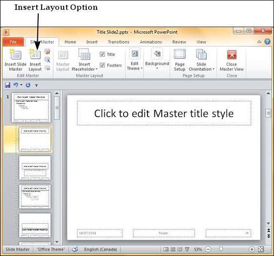Click the Insert Slide Master icon

(15, 54)
